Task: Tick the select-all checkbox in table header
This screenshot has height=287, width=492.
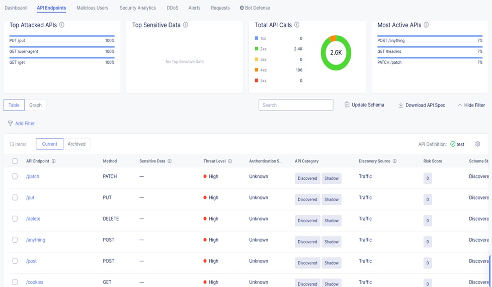Action: click(x=15, y=161)
